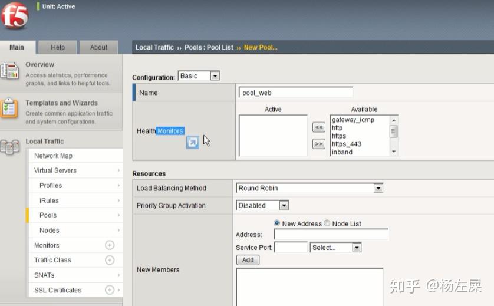Open Traffic Class menu item

coord(52,260)
